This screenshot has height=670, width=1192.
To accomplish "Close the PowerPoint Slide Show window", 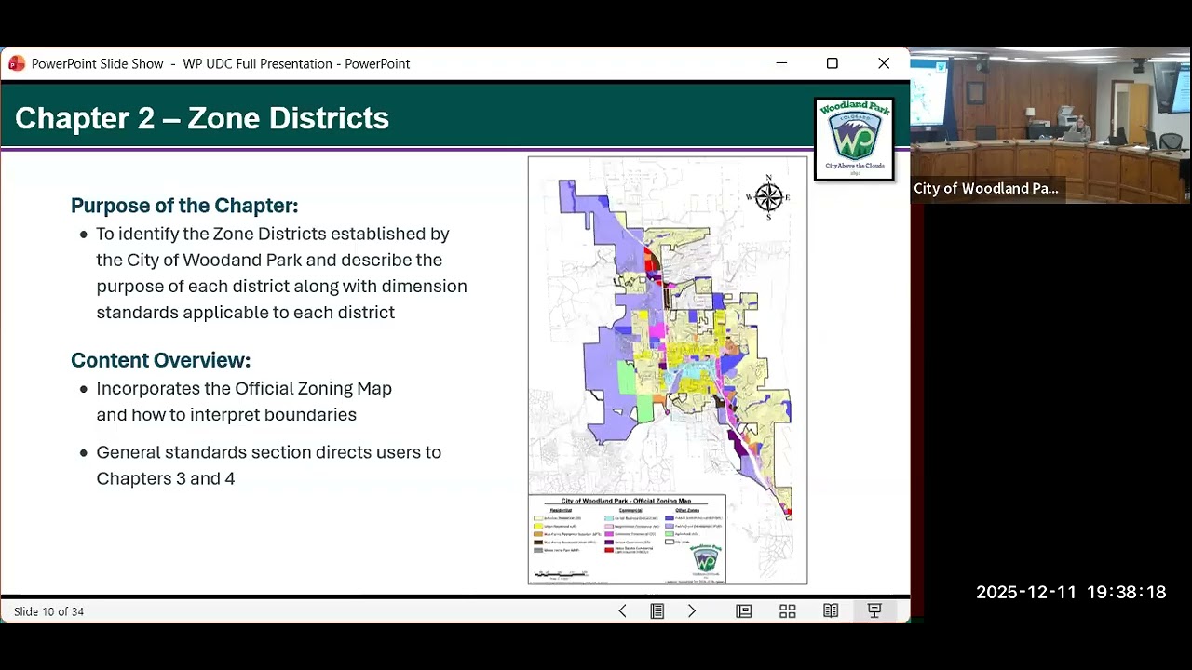I will point(884,63).
